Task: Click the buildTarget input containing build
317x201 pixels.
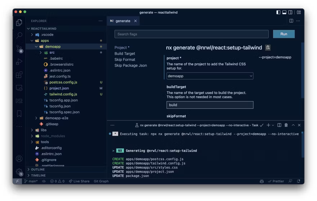Action: click(210, 105)
